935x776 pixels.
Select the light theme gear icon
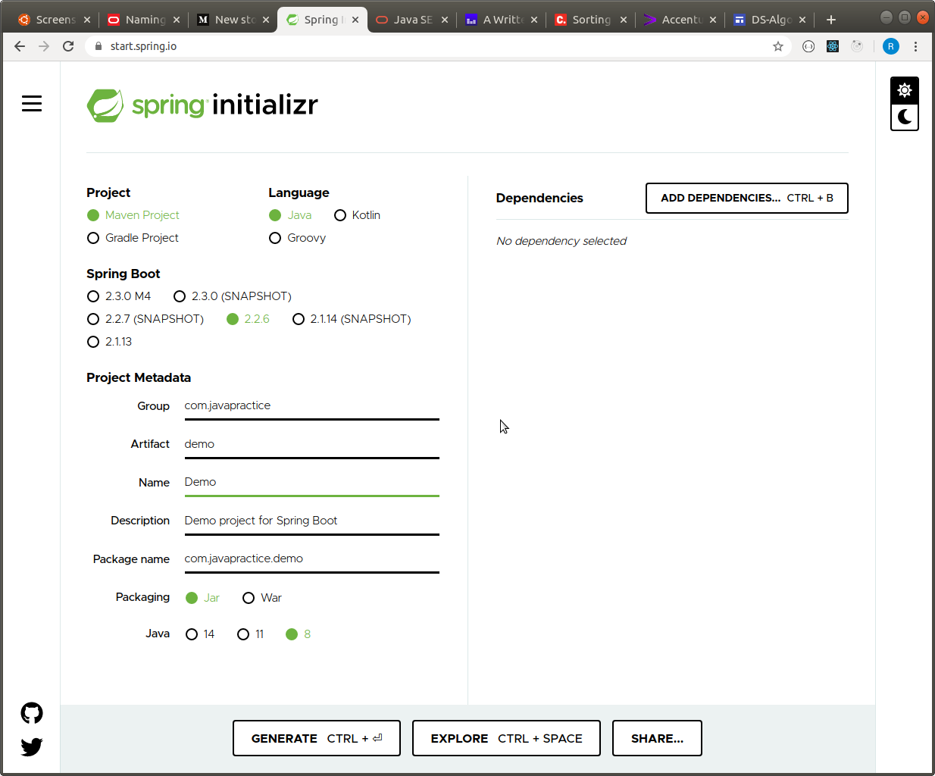tap(904, 89)
